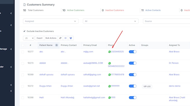The height and width of the screenshot is (106, 190).
Task: Click email m@g.com
Action: 88,52
